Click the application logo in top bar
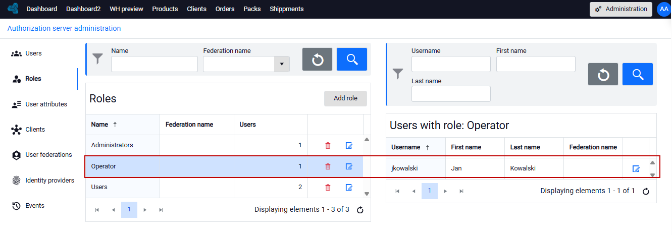Viewport: 672px width, 235px height. [13, 9]
